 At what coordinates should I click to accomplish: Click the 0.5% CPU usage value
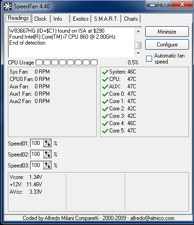(133, 63)
